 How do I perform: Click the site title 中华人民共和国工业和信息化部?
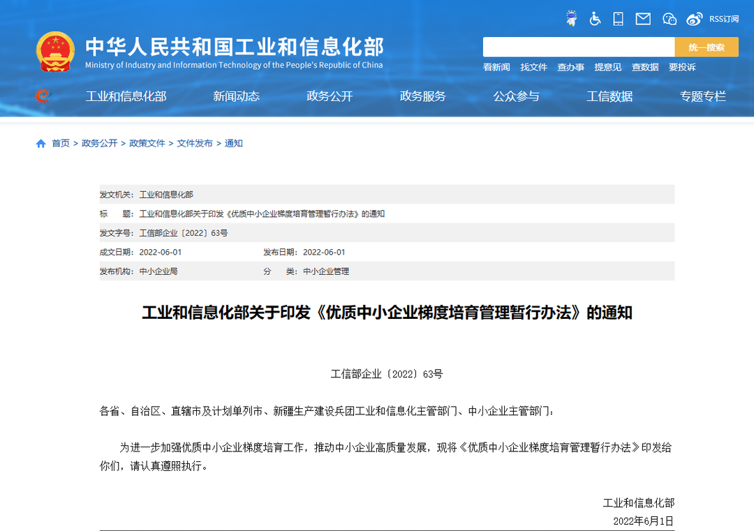(235, 47)
